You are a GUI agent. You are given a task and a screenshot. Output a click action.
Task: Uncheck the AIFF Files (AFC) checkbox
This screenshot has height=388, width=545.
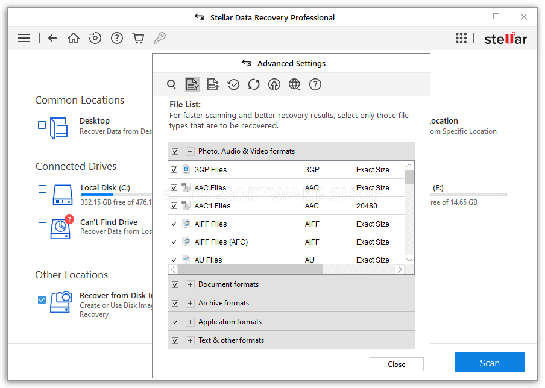[174, 242]
